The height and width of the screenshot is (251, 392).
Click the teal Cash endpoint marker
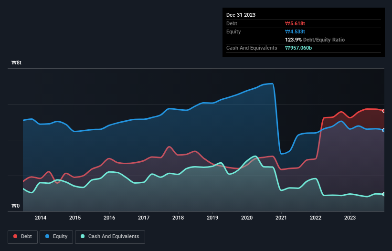[384, 194]
